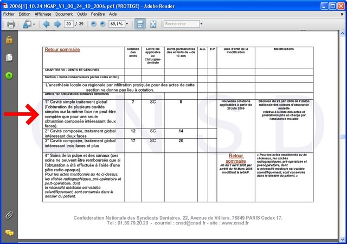The width and height of the screenshot is (347, 244).
Task: Click 'CHAPITRE VII - DENTS ET GENCIVES' heading
Action: click(x=72, y=70)
